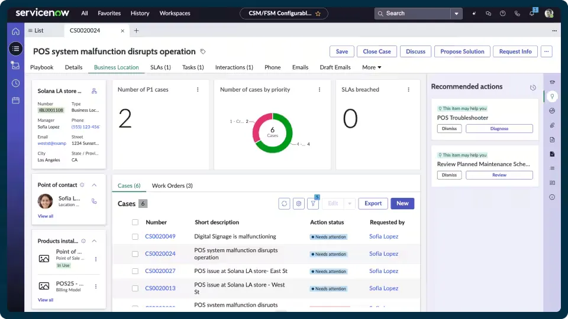Click the tag icon beside case title
The image size is (568, 319).
tap(203, 52)
